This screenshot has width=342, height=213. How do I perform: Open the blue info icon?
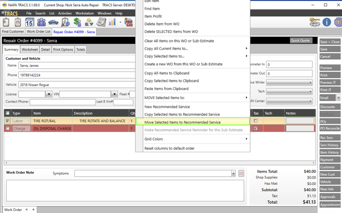point(327,22)
